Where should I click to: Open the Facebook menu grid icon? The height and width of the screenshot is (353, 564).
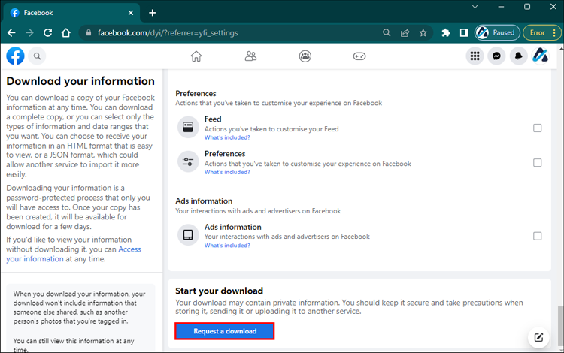click(475, 56)
